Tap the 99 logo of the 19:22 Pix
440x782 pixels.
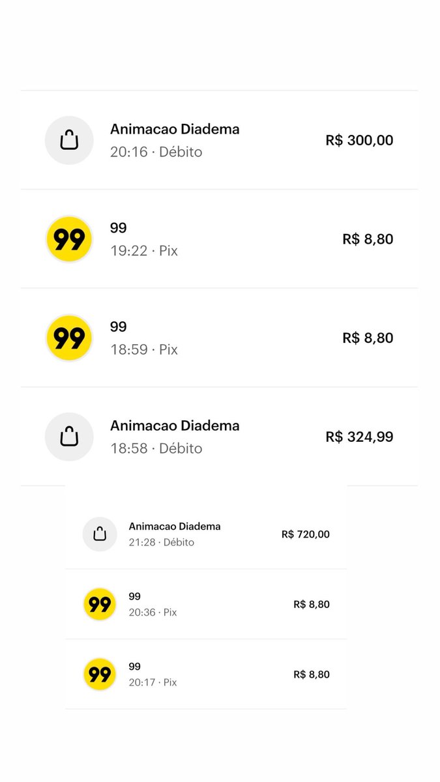(69, 239)
